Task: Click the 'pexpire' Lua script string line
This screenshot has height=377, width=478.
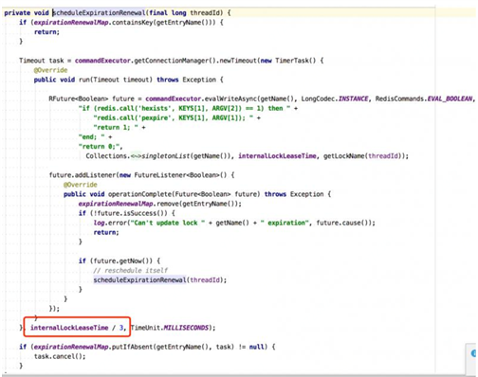Action: (176, 117)
